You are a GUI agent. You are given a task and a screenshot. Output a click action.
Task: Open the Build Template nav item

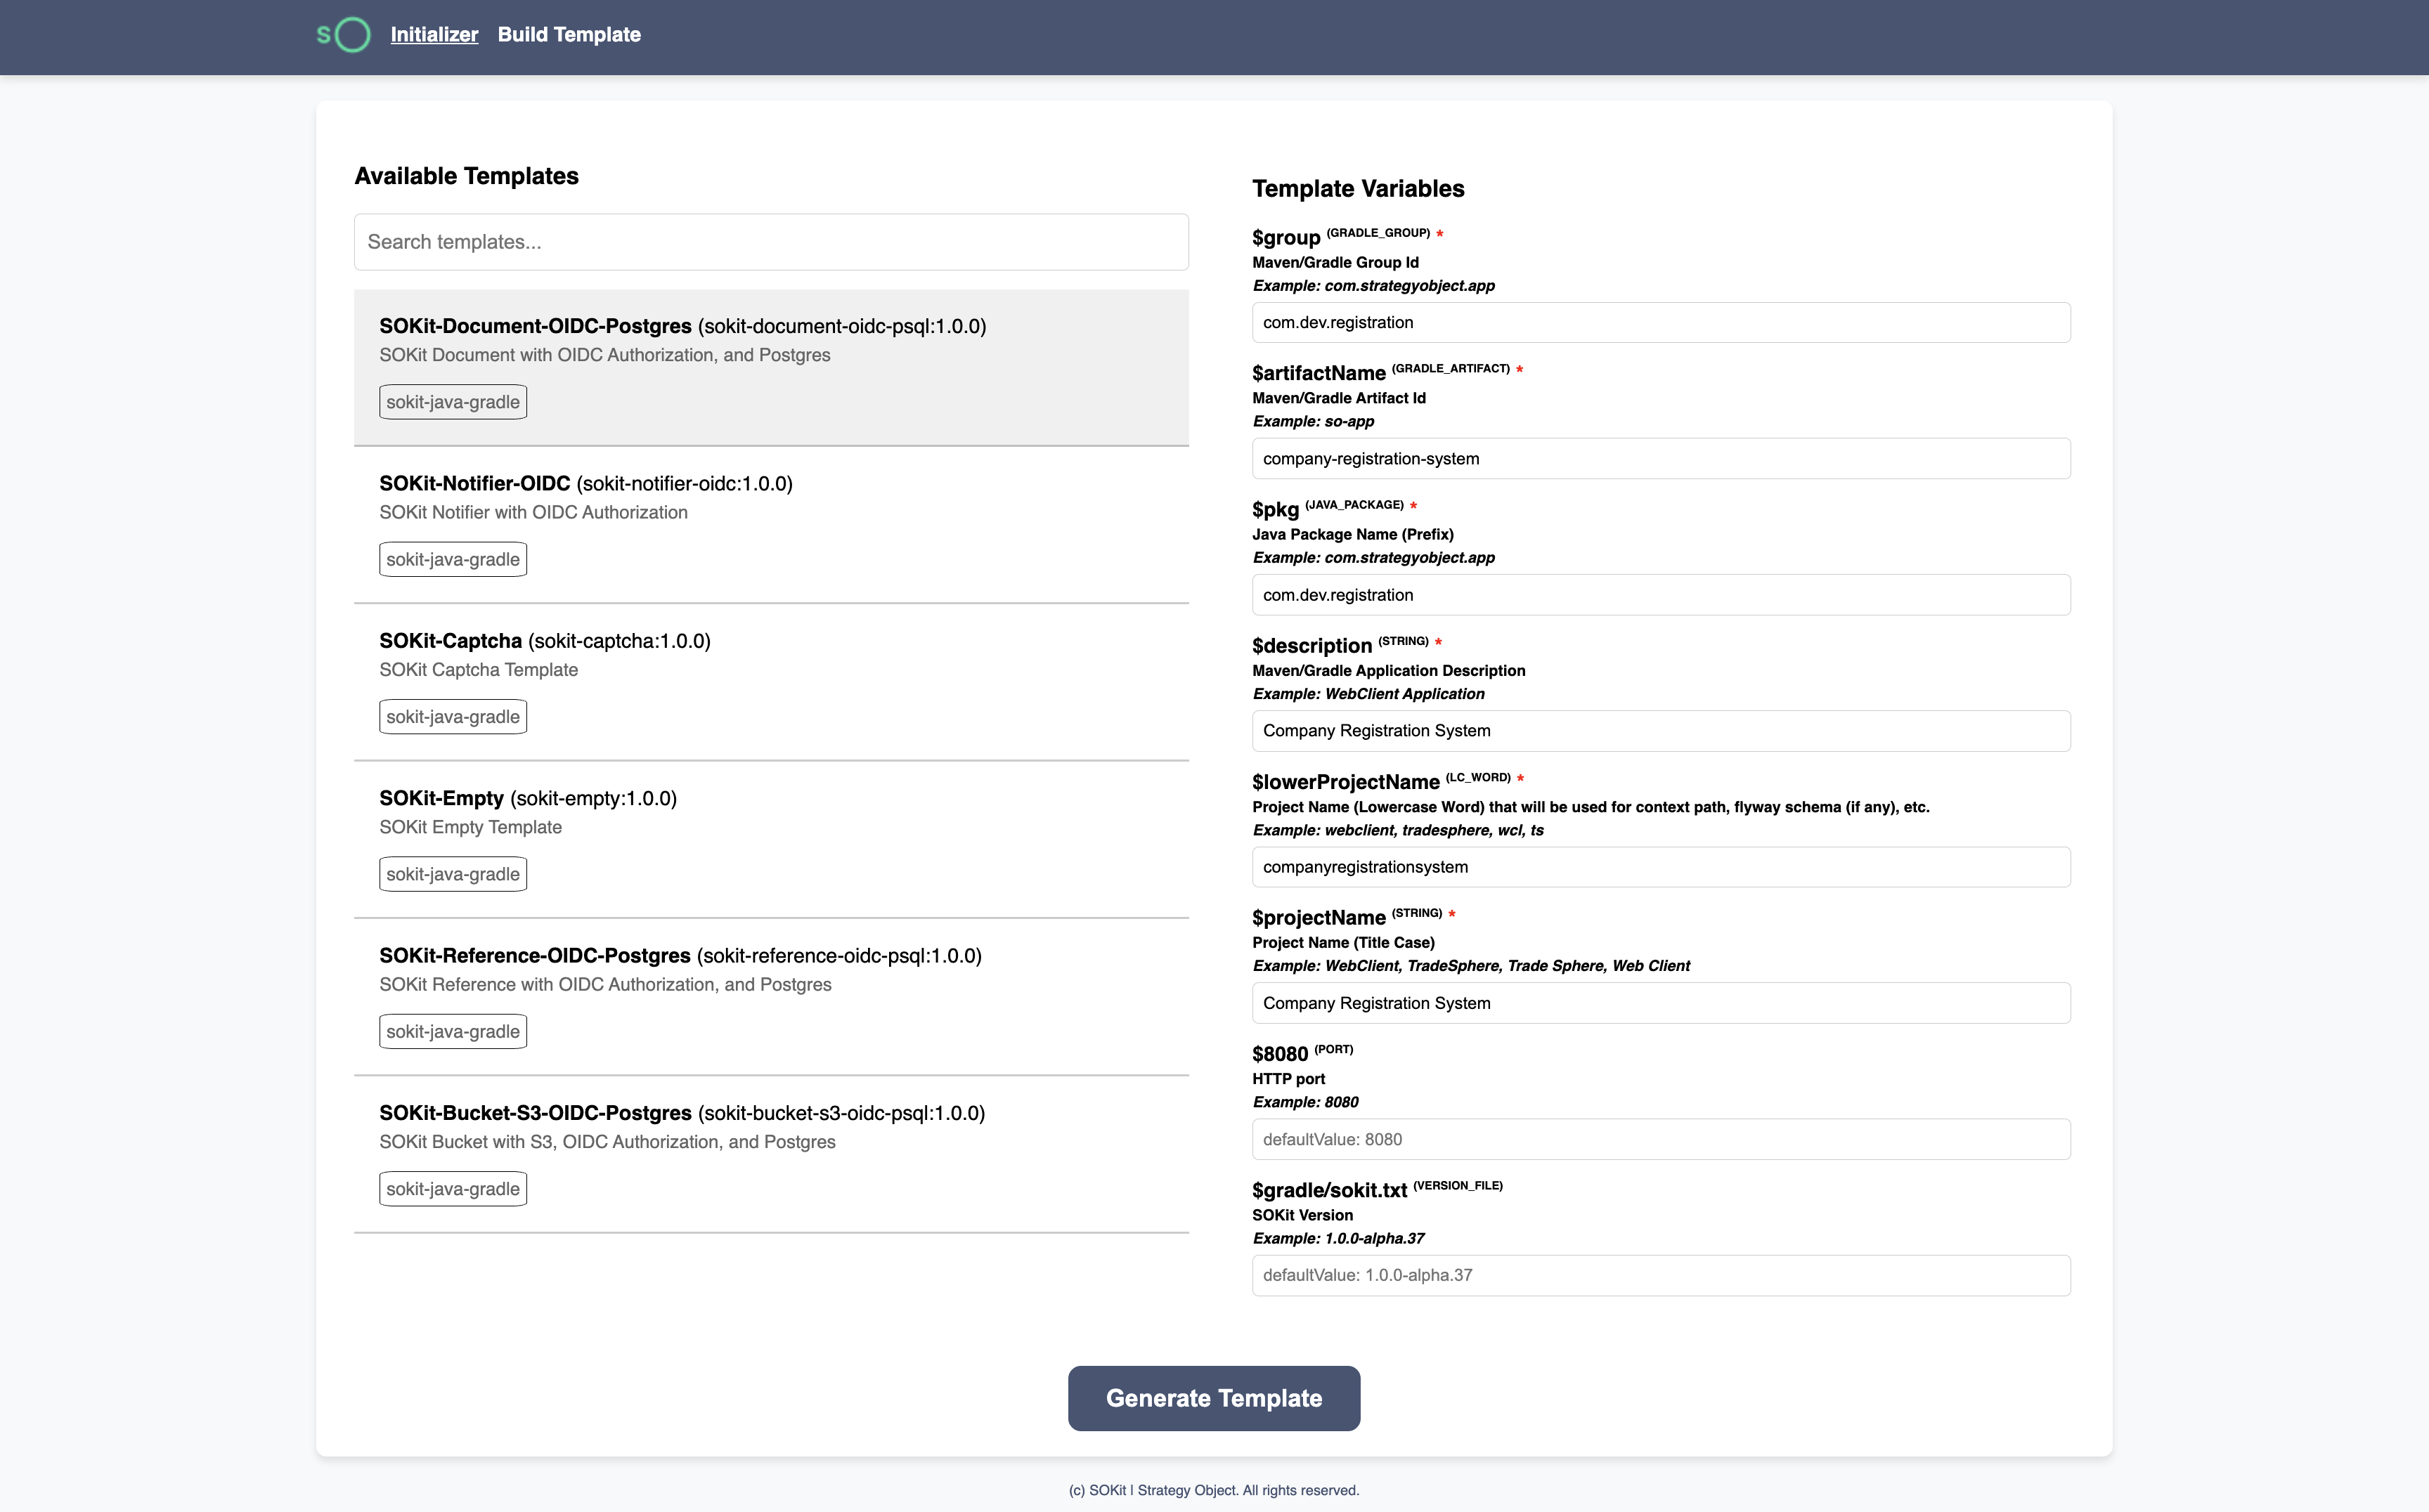(568, 35)
